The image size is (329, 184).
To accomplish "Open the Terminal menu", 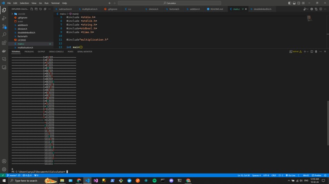I will tap(55, 3).
